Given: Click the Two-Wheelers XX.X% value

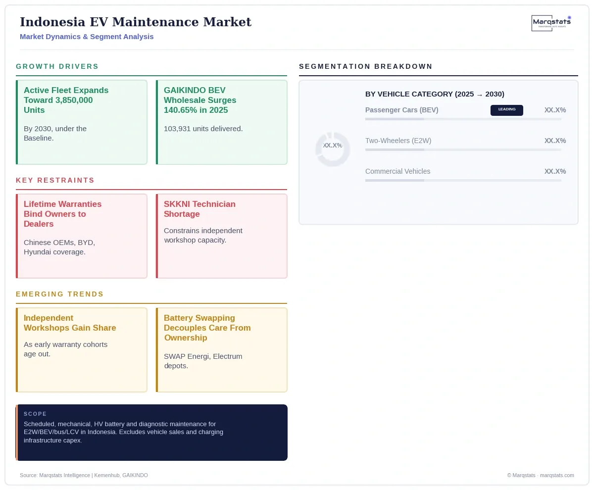Looking at the screenshot, I should (x=555, y=141).
